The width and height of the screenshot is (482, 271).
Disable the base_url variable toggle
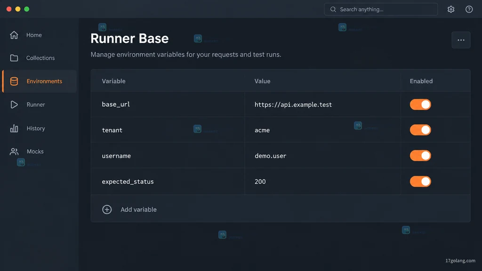click(x=420, y=104)
